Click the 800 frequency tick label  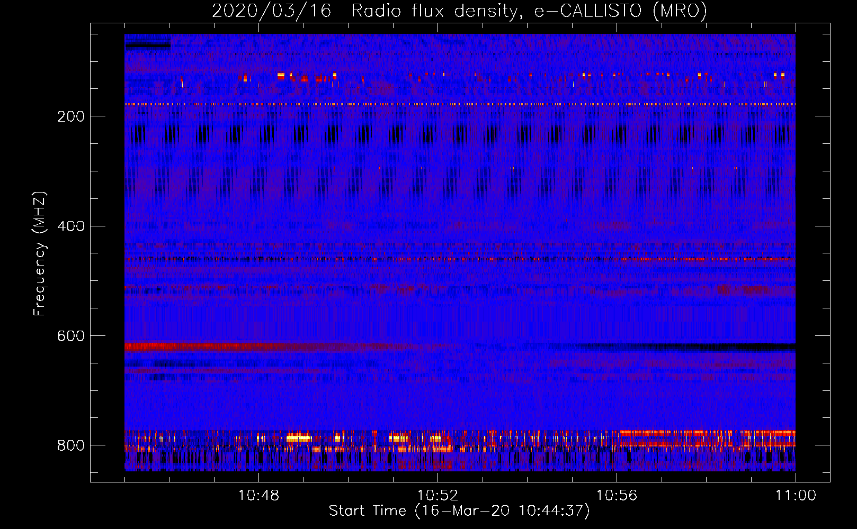(71, 445)
